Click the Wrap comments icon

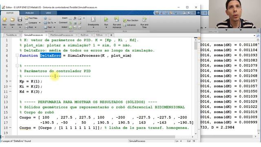tap(80, 23)
